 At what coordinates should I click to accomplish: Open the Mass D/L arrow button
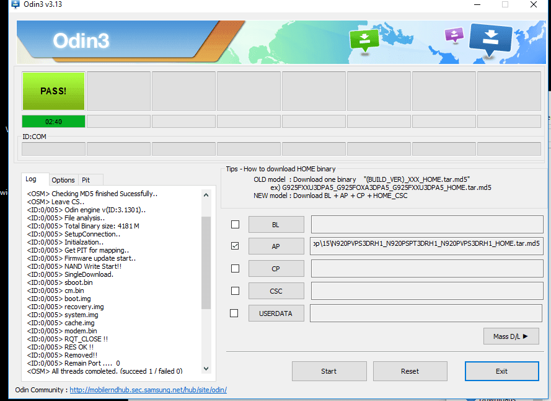click(511, 336)
